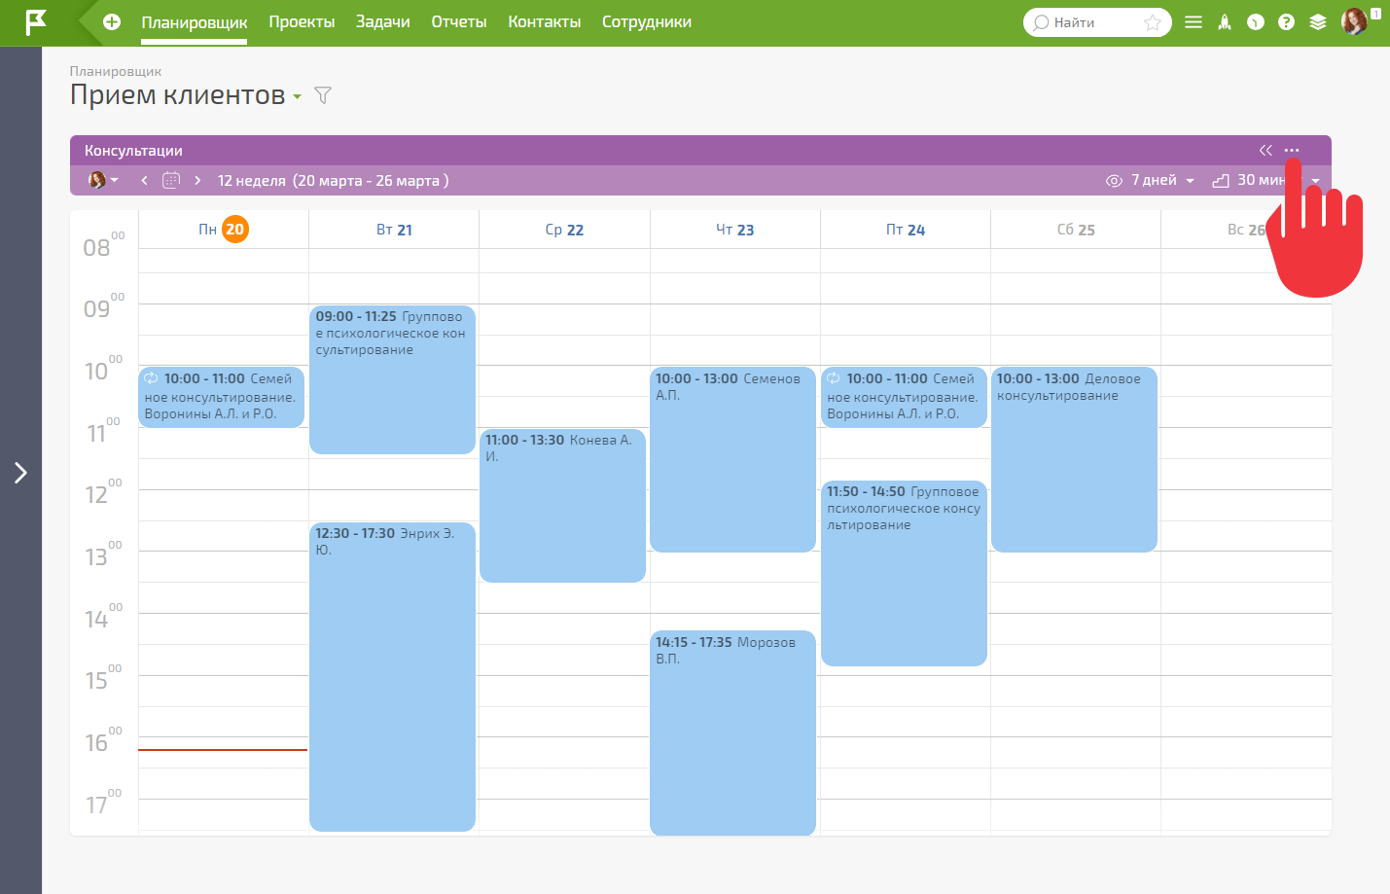Screen dimensions: 1390x894
Task: Open the Прием клиентов planner dropdown
Action: tap(297, 96)
